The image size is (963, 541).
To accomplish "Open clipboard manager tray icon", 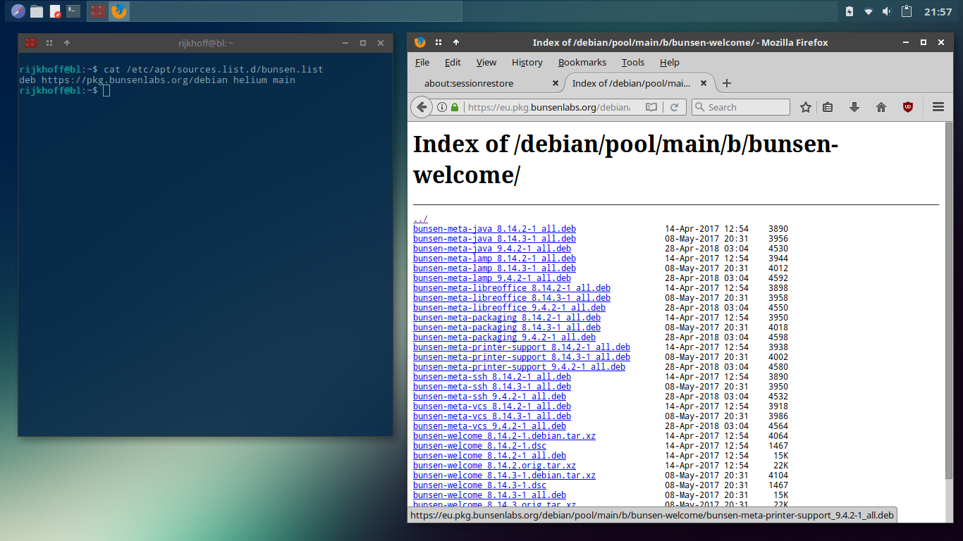I will [x=907, y=11].
